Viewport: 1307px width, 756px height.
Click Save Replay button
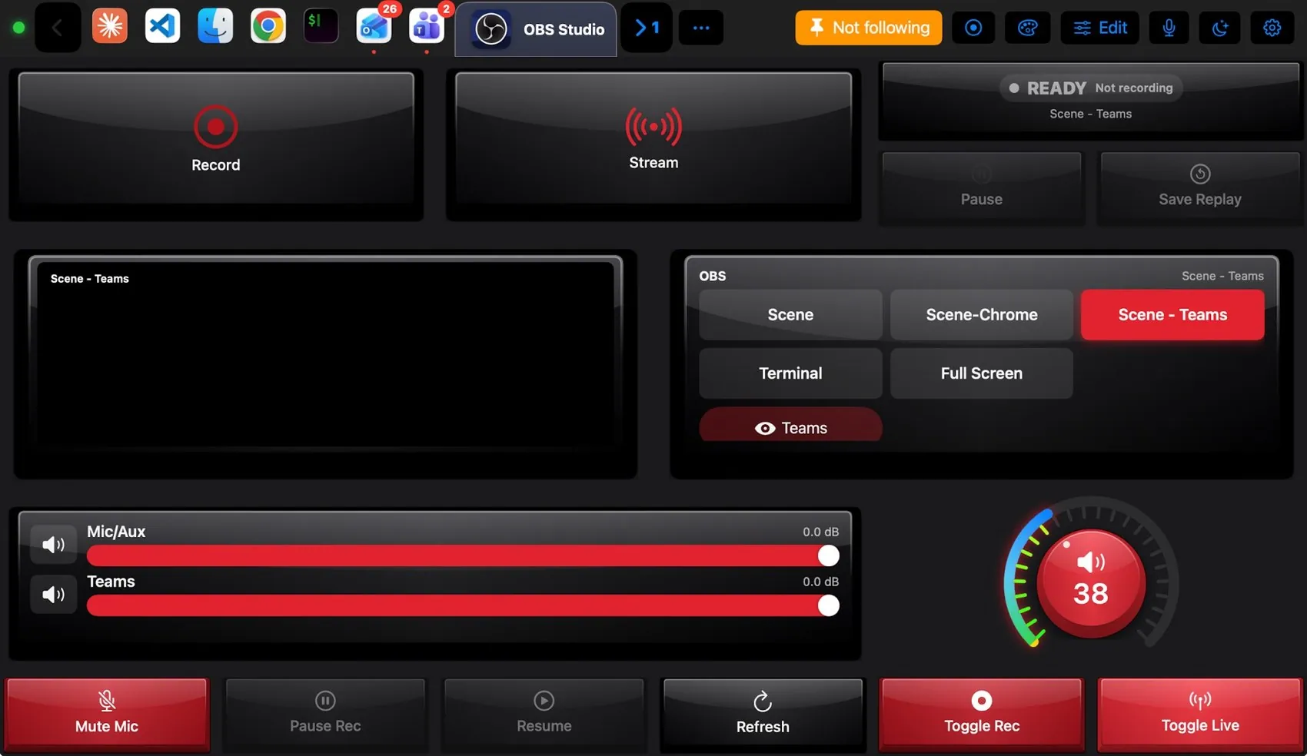1200,187
